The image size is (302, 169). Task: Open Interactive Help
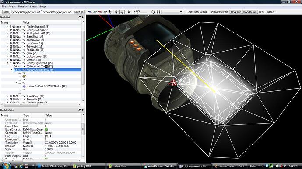(219, 12)
